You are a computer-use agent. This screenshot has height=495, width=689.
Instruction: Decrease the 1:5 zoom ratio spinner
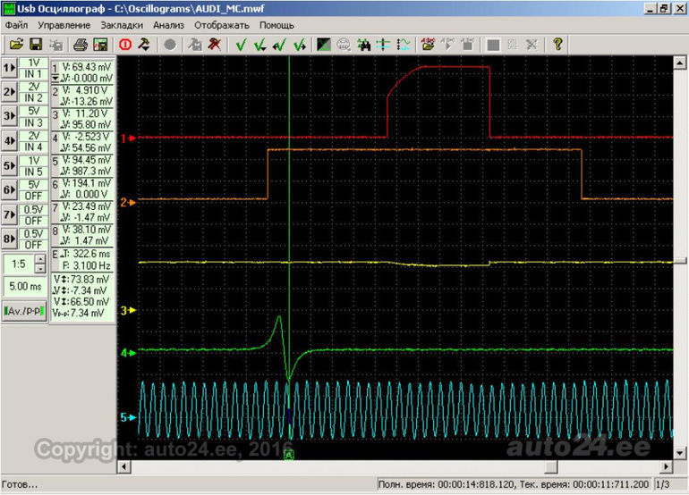tap(40, 269)
